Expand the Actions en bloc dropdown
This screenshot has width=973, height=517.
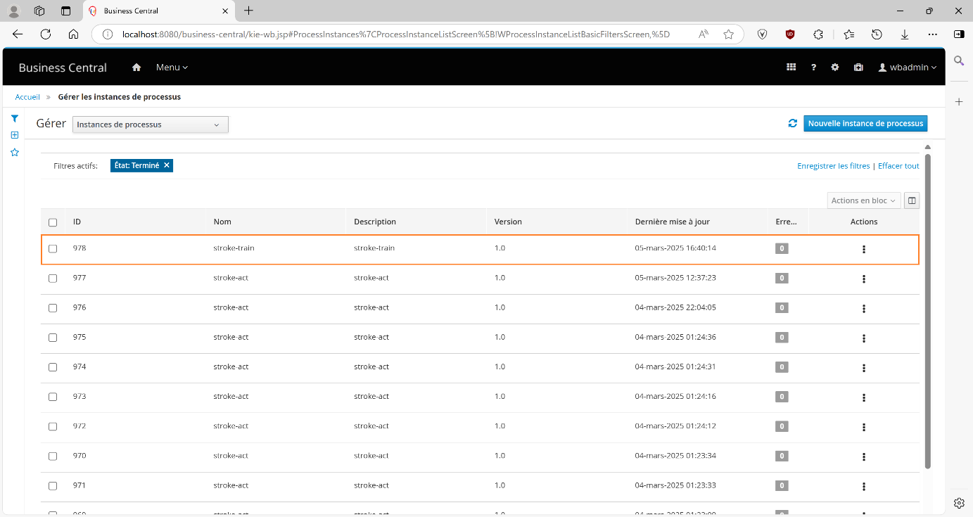click(x=863, y=200)
